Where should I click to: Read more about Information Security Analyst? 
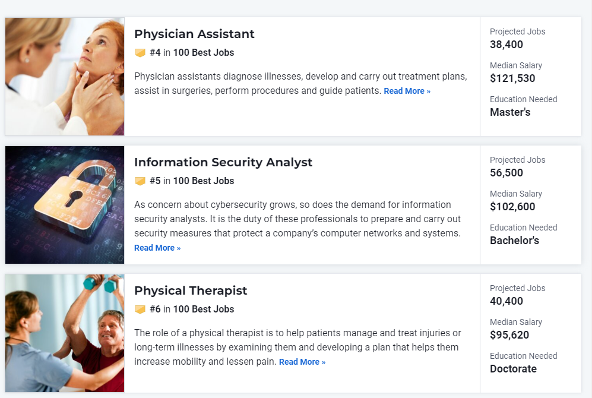157,248
